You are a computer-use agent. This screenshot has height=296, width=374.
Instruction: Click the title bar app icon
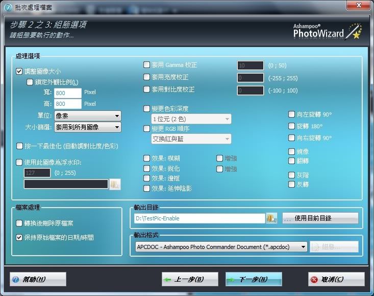[x=8, y=8]
